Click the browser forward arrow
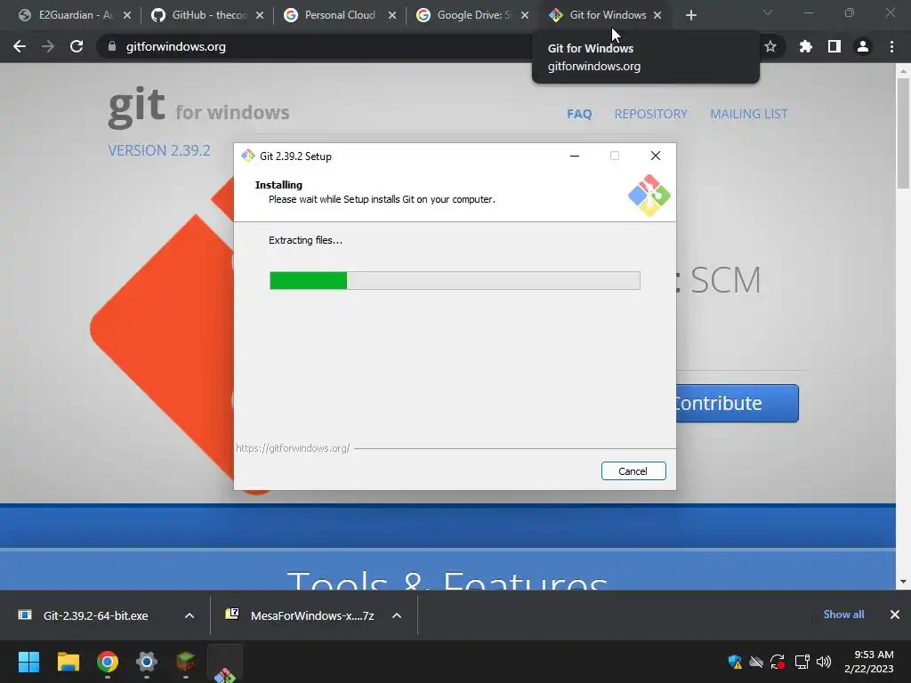Screen dimensions: 911x683 [48, 46]
